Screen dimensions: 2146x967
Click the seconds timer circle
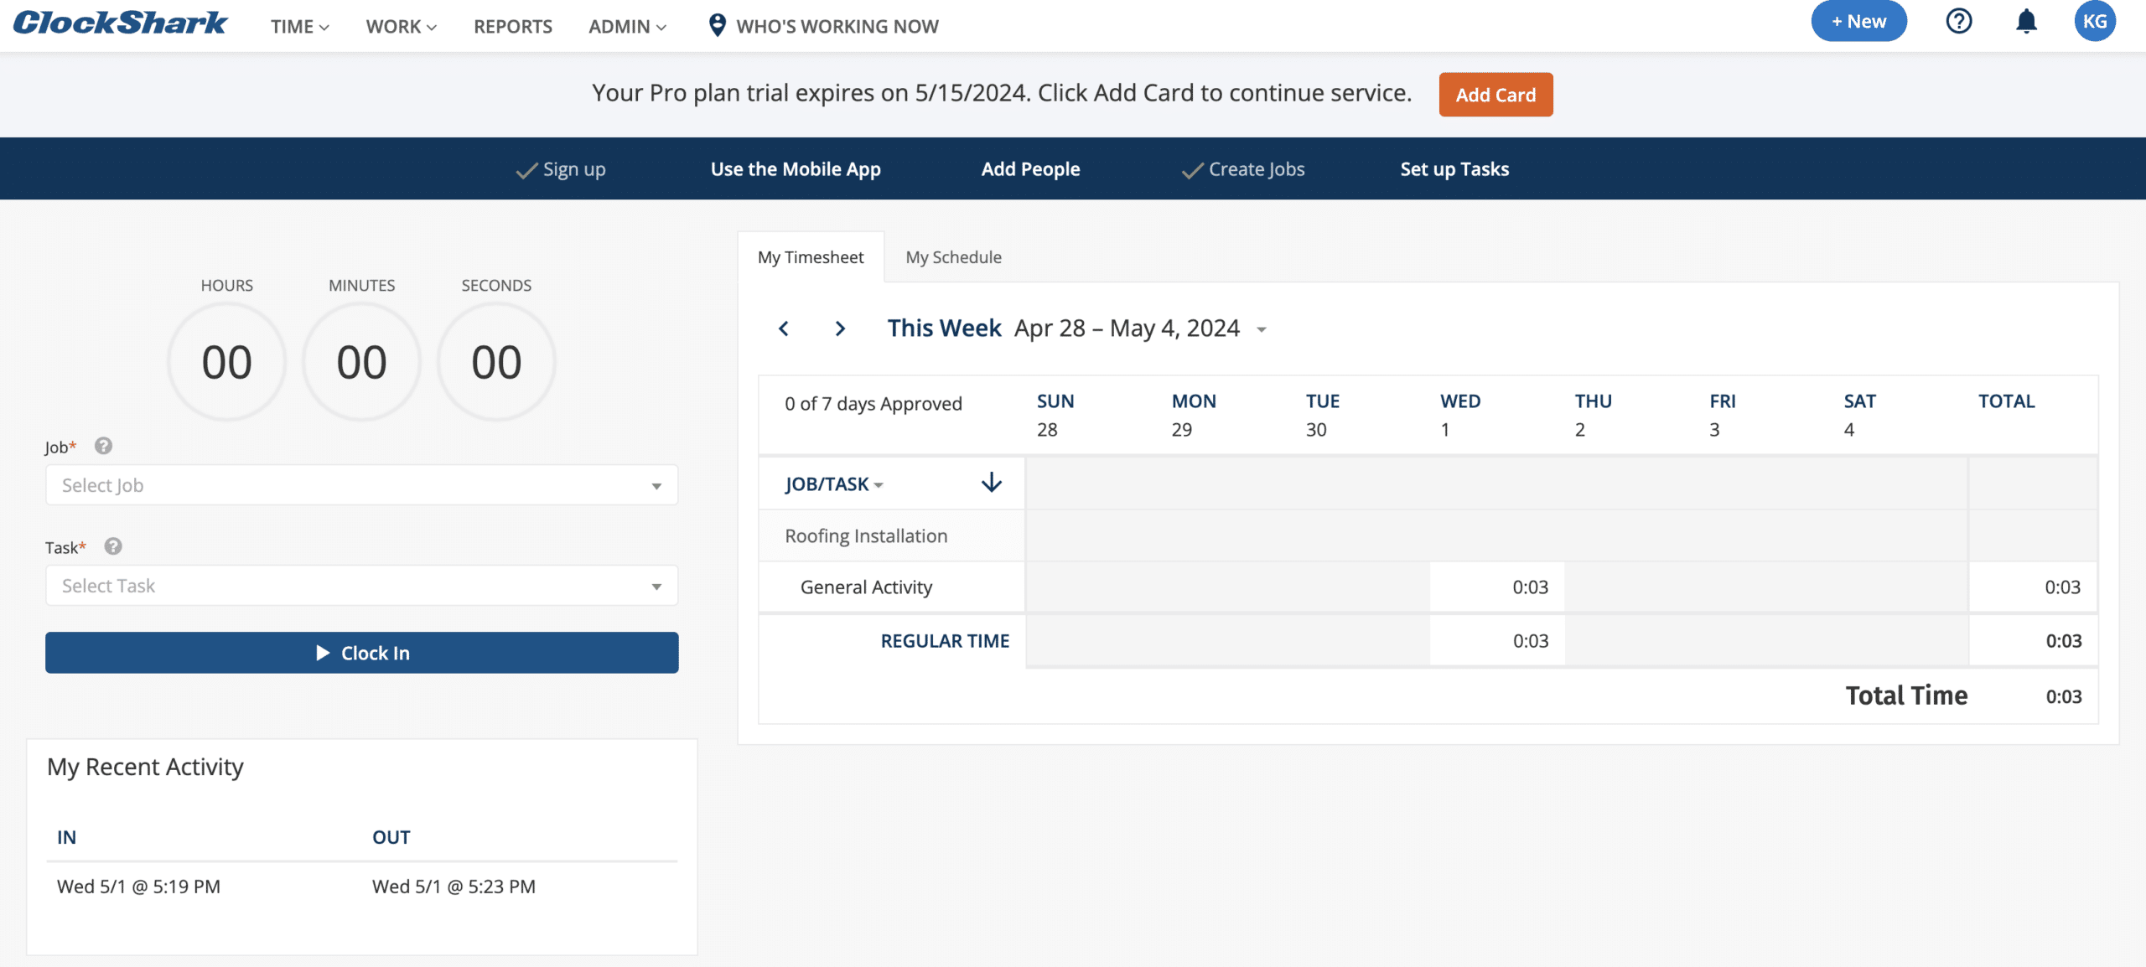click(496, 362)
